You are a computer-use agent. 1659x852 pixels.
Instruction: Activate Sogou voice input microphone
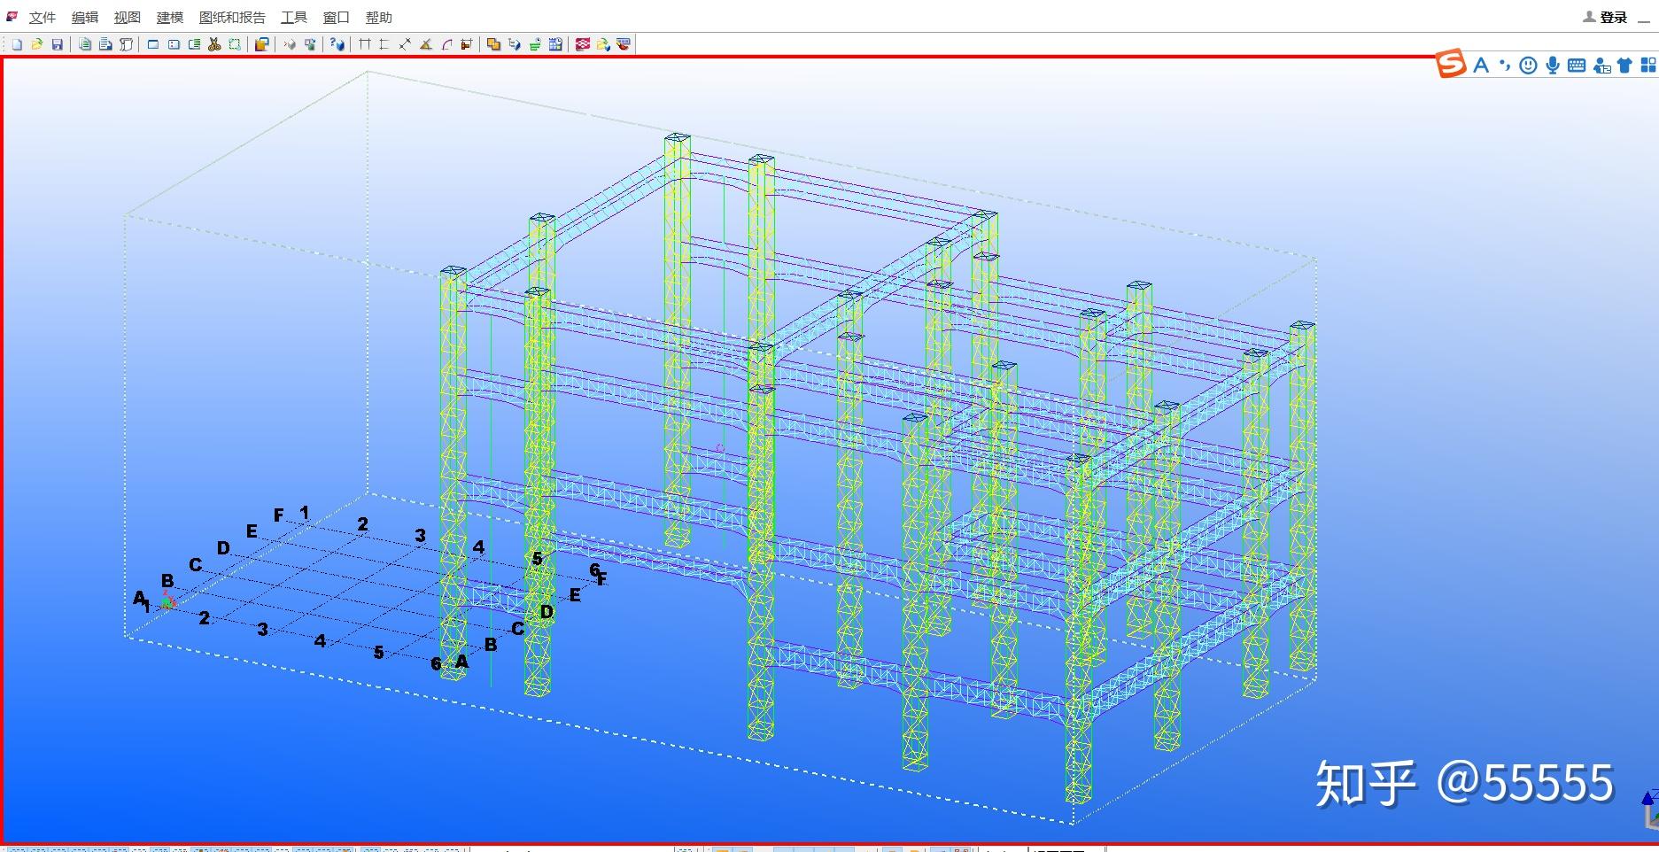point(1552,65)
